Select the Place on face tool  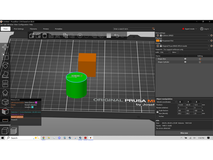coord(5,75)
